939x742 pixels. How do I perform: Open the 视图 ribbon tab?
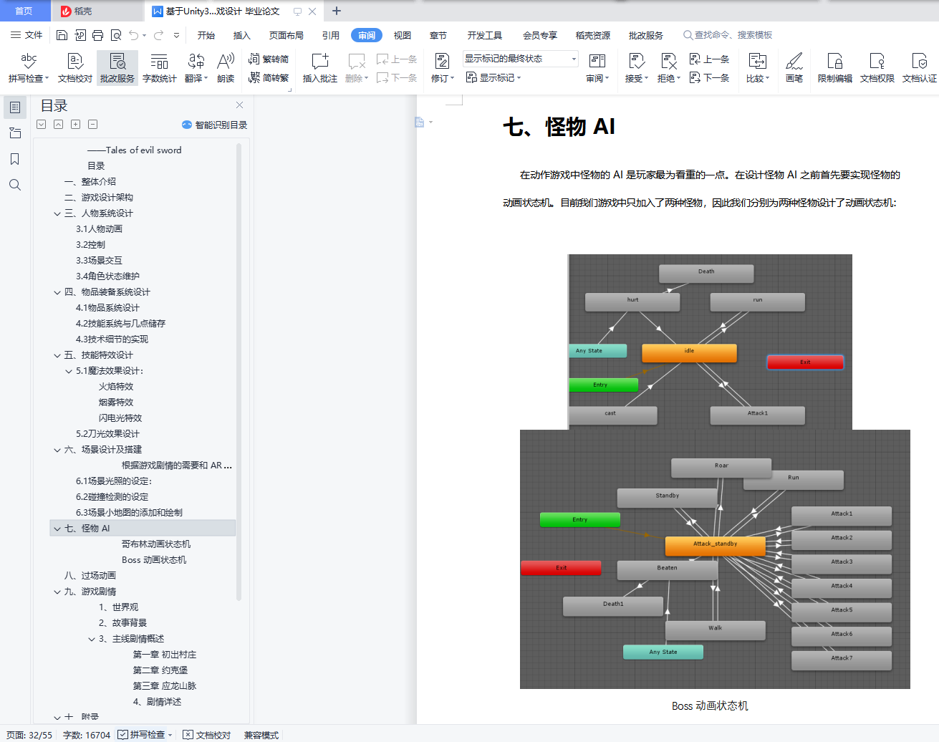[x=403, y=35]
